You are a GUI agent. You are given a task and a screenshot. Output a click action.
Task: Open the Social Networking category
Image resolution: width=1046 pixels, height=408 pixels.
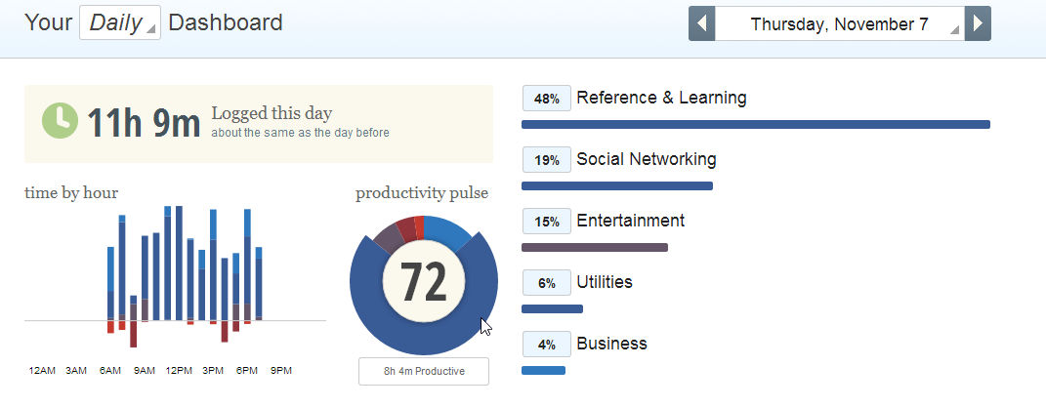(647, 159)
